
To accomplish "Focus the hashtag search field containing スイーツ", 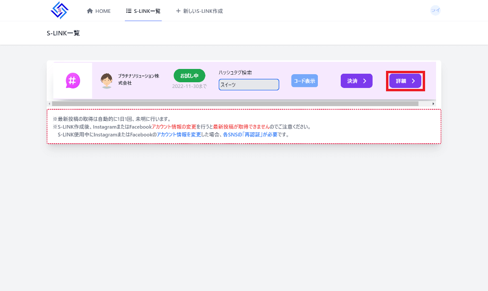I will coord(249,85).
